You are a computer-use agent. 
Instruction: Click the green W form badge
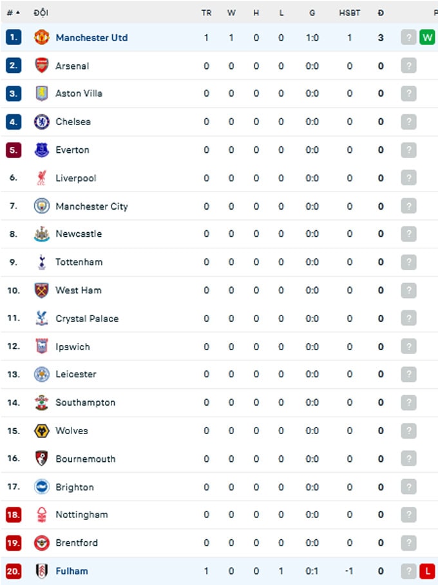point(427,37)
